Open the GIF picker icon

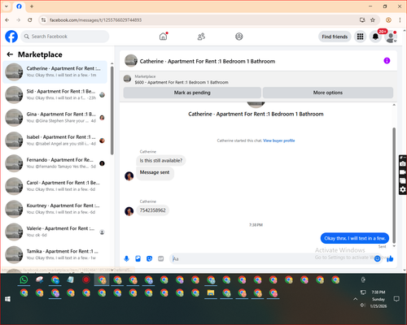point(161,258)
